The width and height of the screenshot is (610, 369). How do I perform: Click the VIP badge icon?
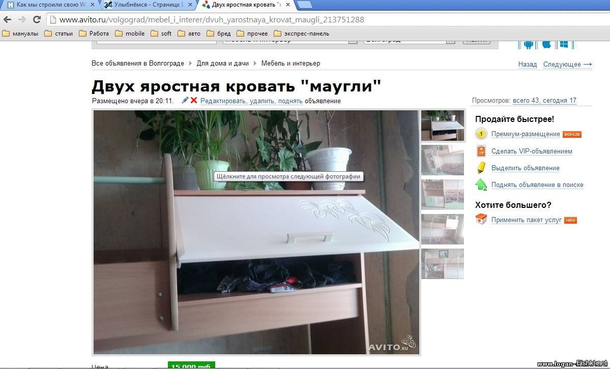[481, 151]
